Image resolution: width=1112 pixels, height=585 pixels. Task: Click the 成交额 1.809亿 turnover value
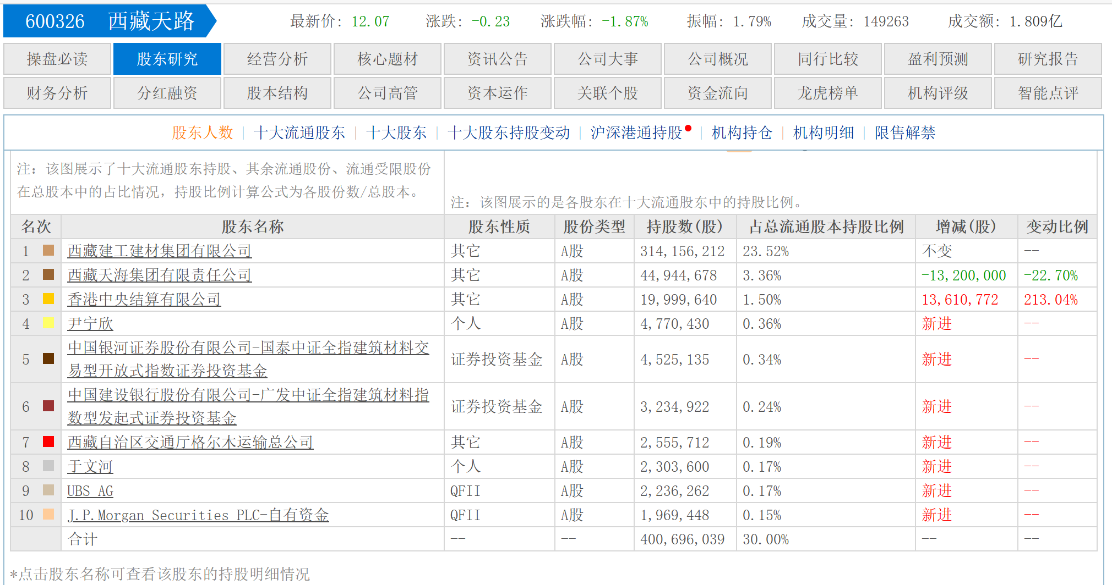pos(1035,21)
